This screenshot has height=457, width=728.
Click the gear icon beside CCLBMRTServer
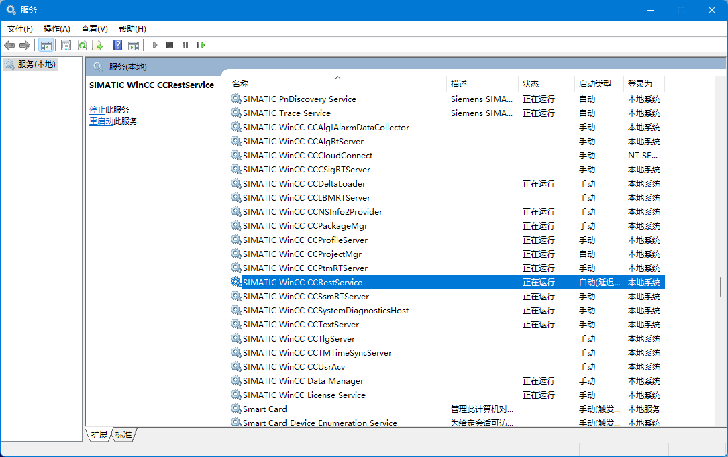pos(236,197)
